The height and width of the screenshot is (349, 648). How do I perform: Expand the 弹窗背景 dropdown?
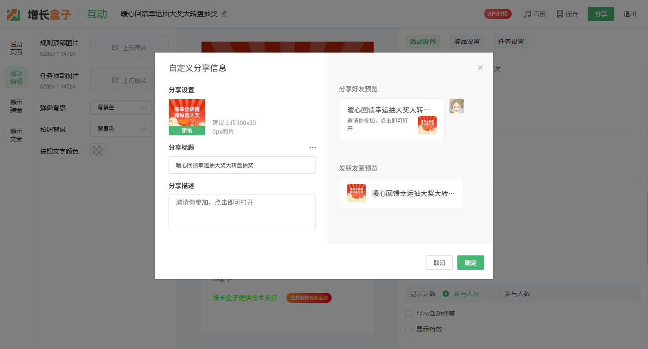pyautogui.click(x=121, y=107)
